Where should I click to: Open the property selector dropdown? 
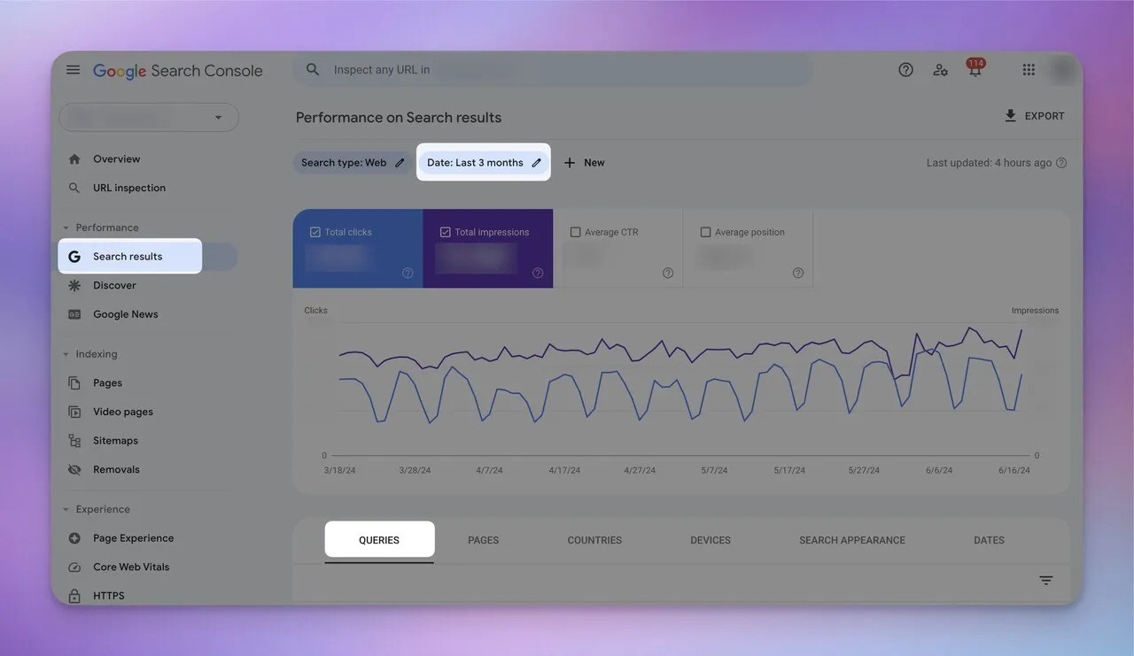[x=149, y=118]
